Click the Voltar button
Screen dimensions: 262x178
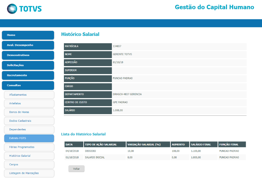tap(76, 169)
